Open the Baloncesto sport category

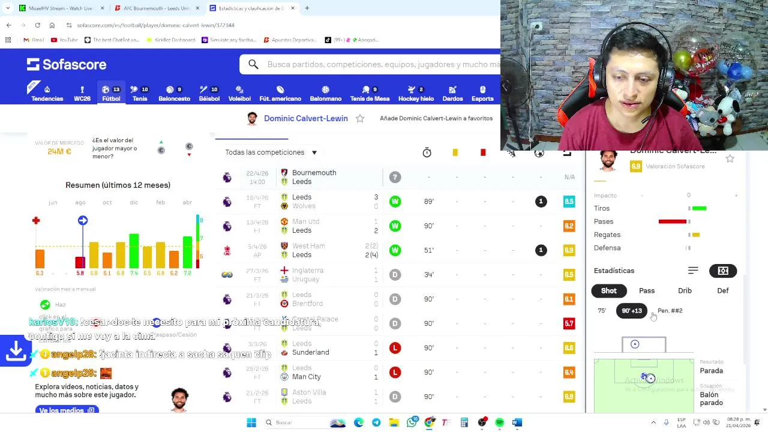point(174,94)
